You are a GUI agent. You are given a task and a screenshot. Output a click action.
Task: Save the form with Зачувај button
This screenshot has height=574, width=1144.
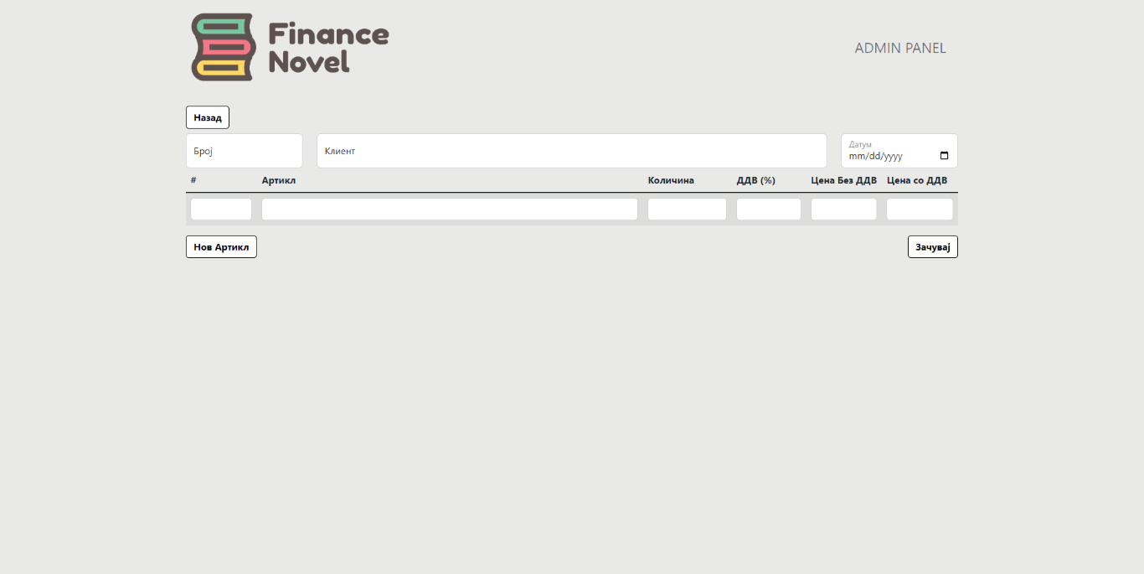click(x=932, y=247)
